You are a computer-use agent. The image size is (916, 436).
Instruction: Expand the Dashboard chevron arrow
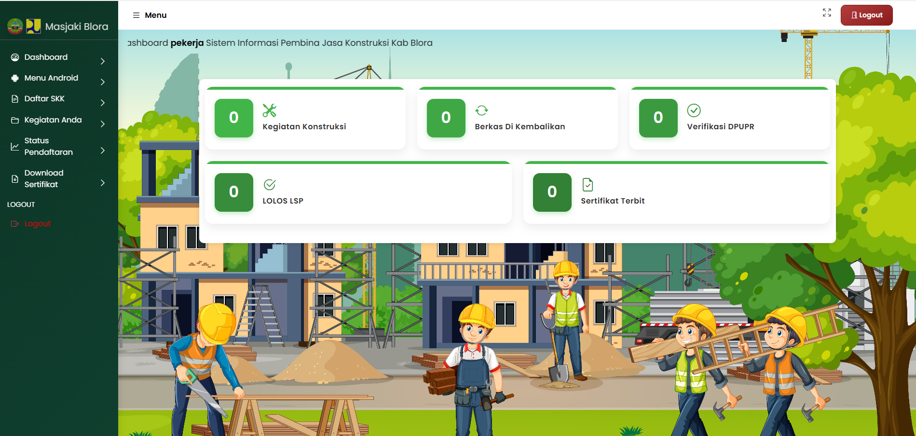pyautogui.click(x=102, y=61)
